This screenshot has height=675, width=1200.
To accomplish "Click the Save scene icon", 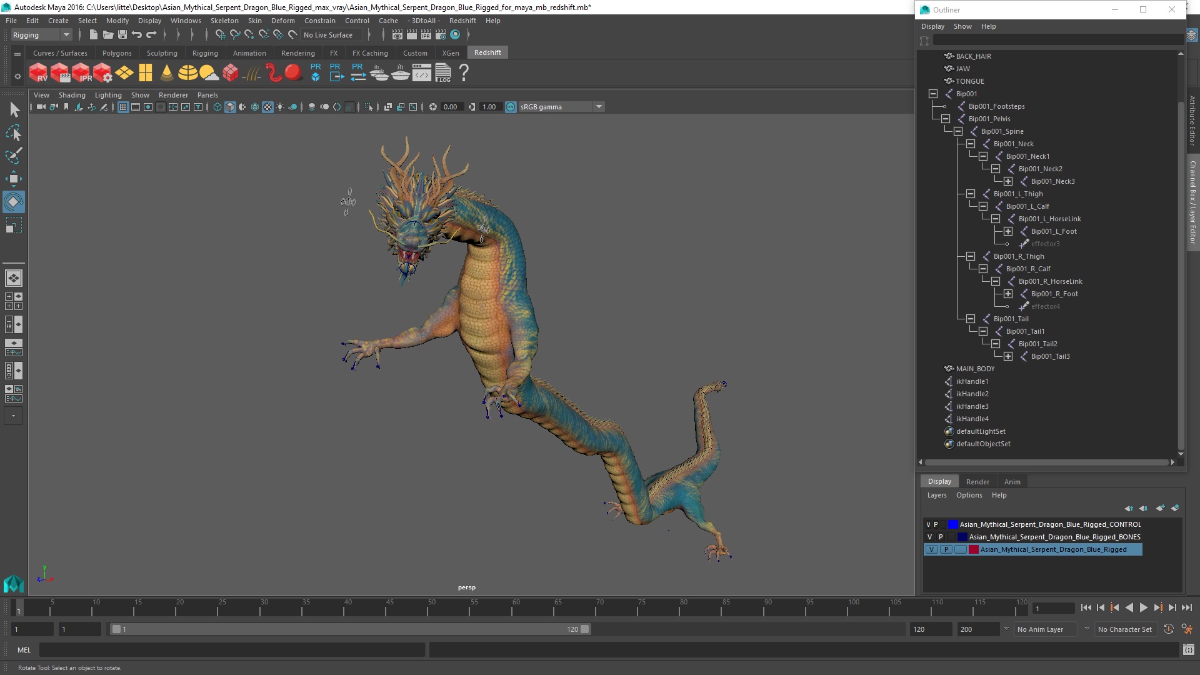I will click(122, 35).
